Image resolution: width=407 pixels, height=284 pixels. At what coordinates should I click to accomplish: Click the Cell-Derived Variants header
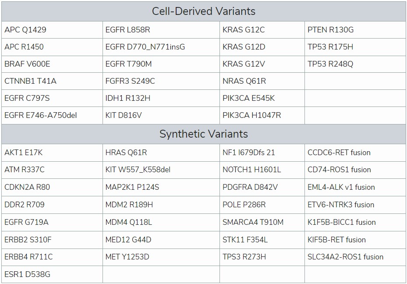[203, 11]
